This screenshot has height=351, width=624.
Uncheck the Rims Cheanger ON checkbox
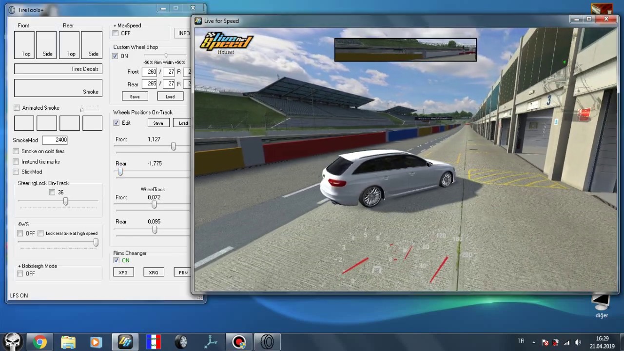tap(116, 260)
